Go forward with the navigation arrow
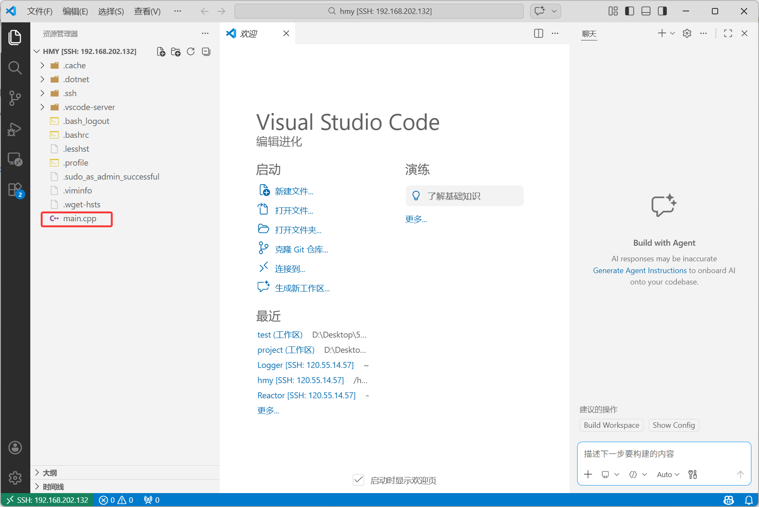759x507 pixels. pos(221,11)
